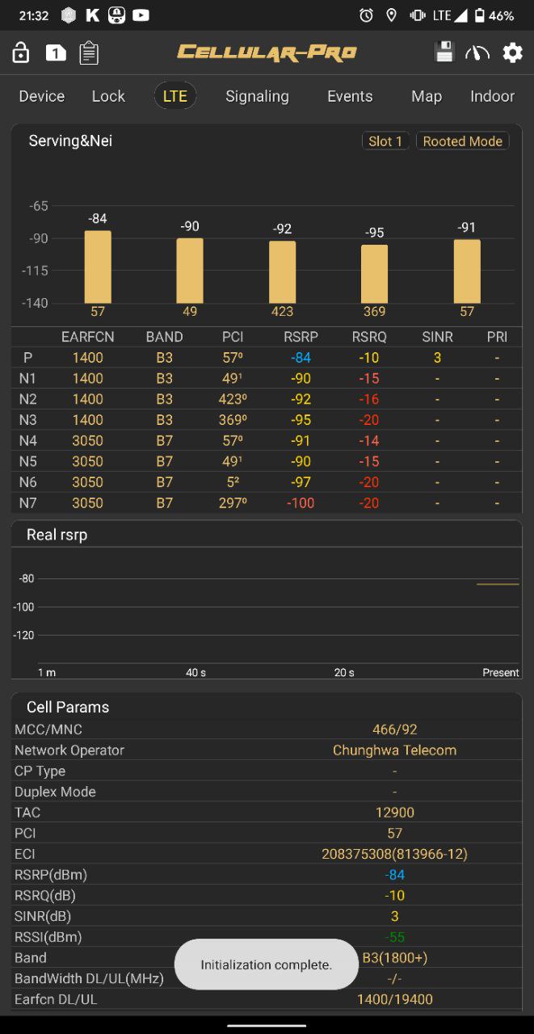The height and width of the screenshot is (1034, 534).
Task: Open settings via the gear icon
Action: (x=512, y=53)
